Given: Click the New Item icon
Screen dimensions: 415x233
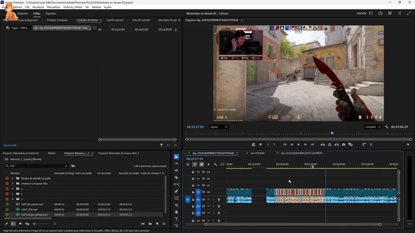Looking at the screenshot, I should point(157,224).
